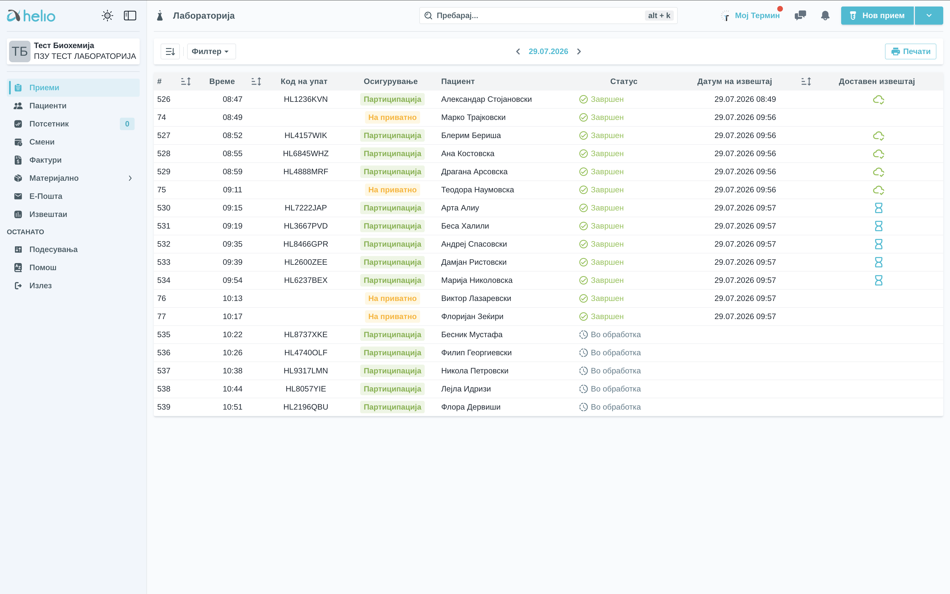
Task: Sort rows with the list sort button
Action: 170,51
